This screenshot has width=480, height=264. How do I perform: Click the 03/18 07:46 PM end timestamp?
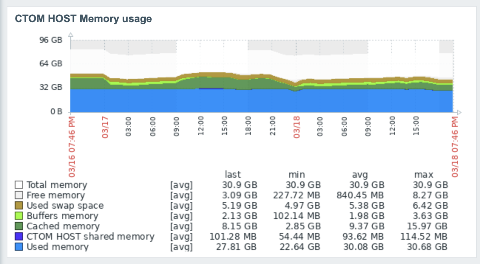click(454, 147)
